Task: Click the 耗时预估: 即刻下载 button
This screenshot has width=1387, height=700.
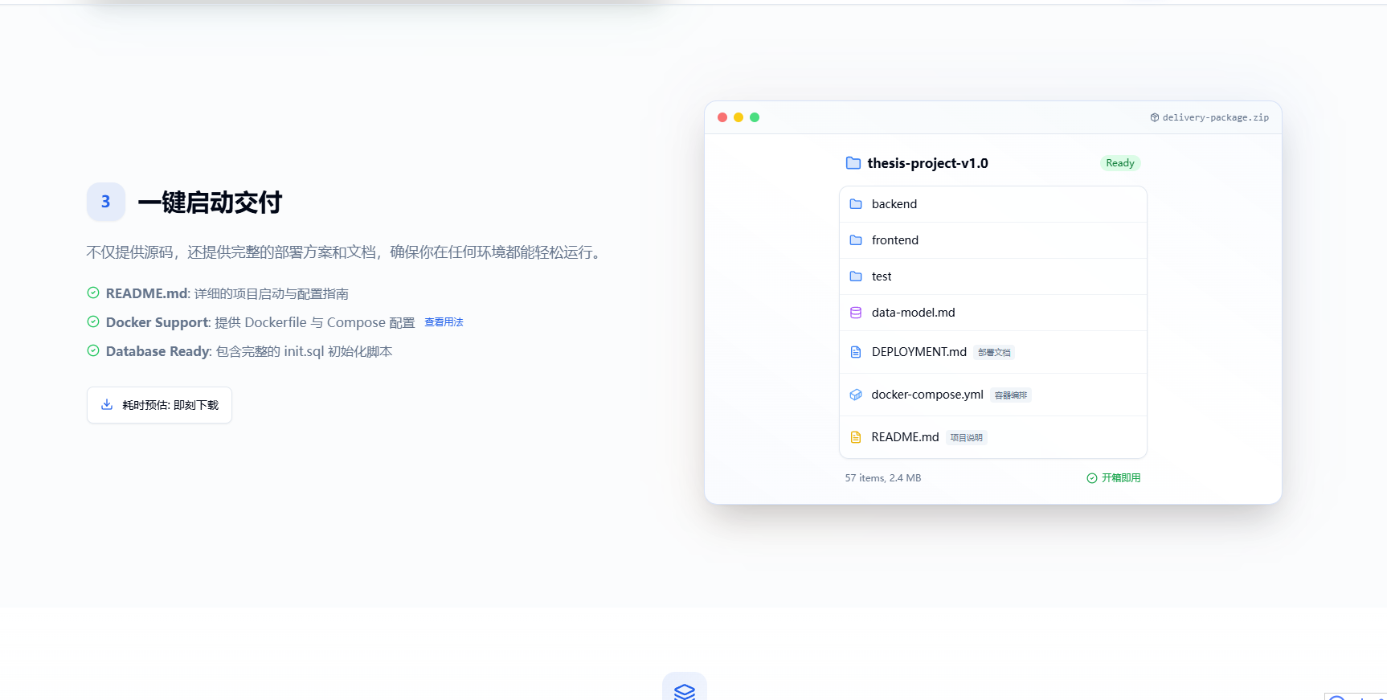Action: (159, 405)
